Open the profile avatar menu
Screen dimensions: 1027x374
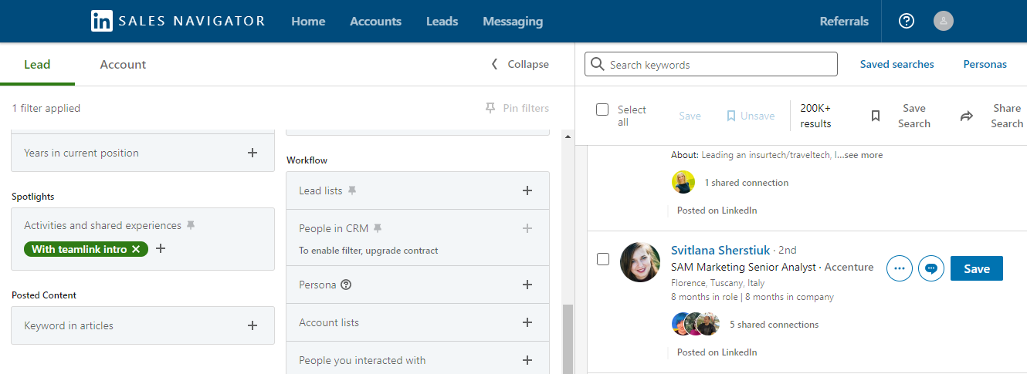point(943,22)
